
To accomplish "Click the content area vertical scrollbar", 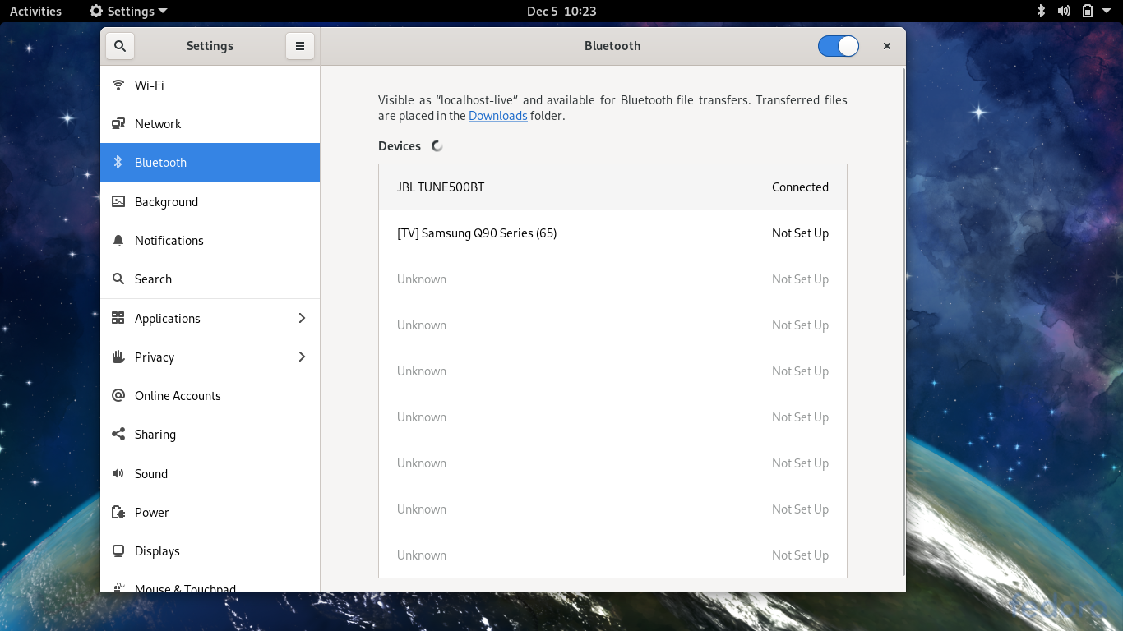I will [903, 322].
